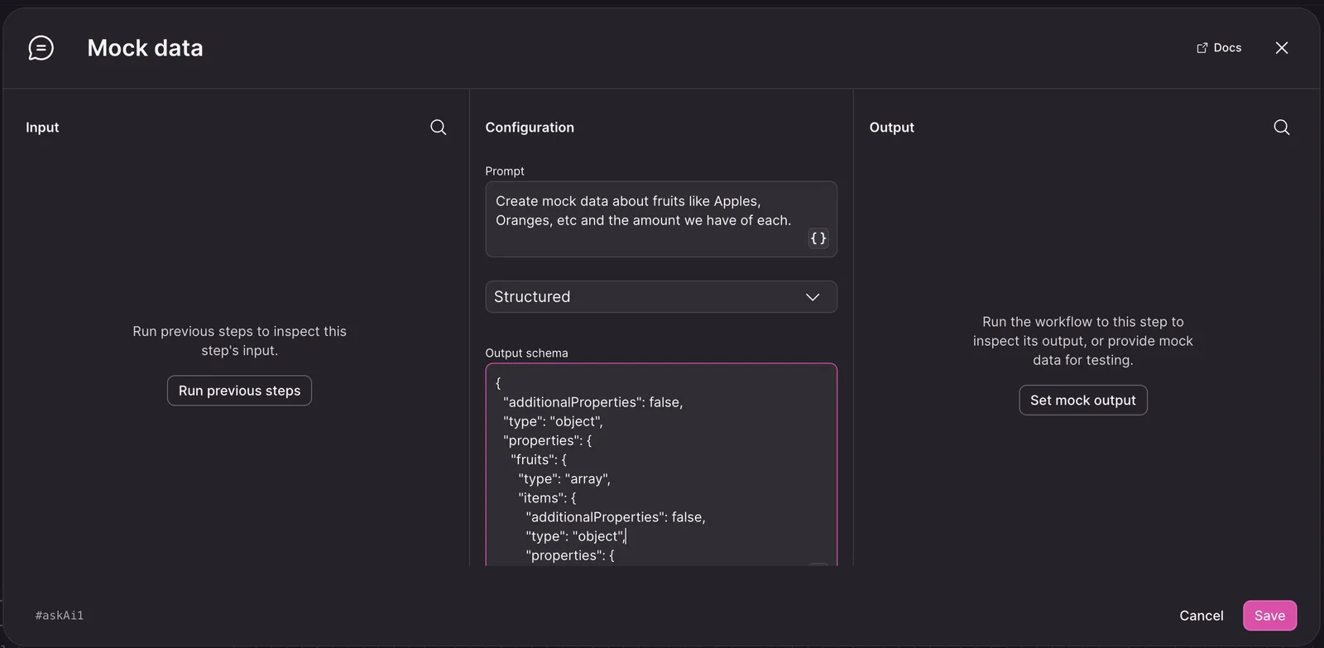
Task: Close the Mock data dialog
Action: [x=1282, y=48]
